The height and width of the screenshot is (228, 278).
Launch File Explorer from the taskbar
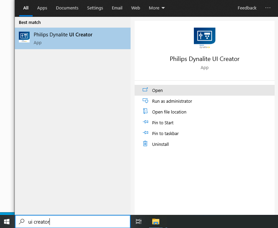click(x=155, y=222)
